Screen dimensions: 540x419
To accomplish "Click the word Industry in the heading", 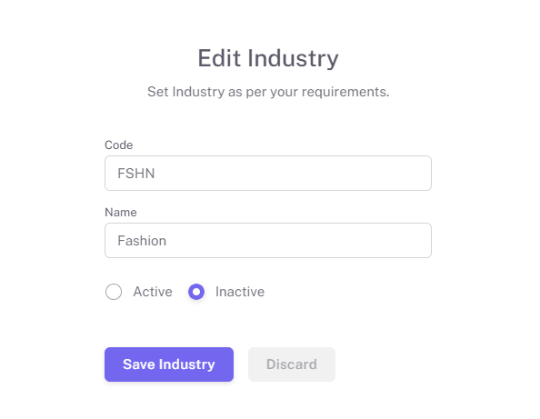I will coord(293,58).
